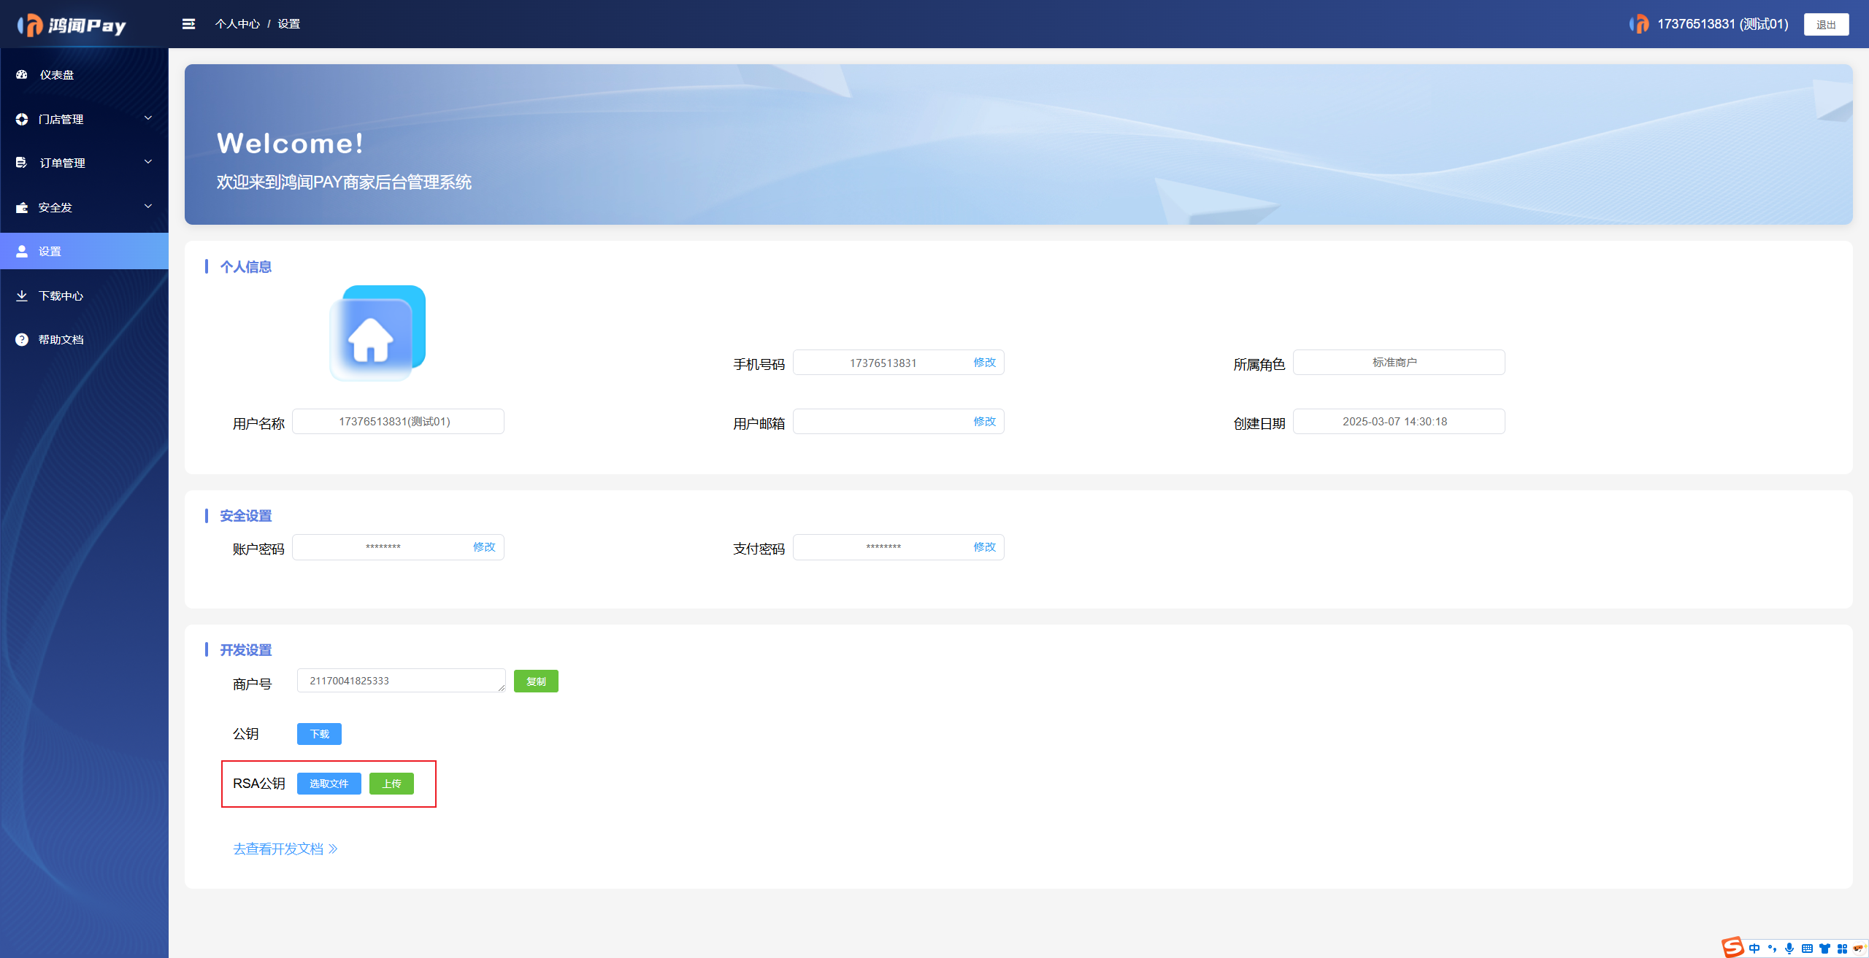1869x958 pixels.
Task: Click the 选取文件 button for RSA公钥
Action: tap(329, 784)
